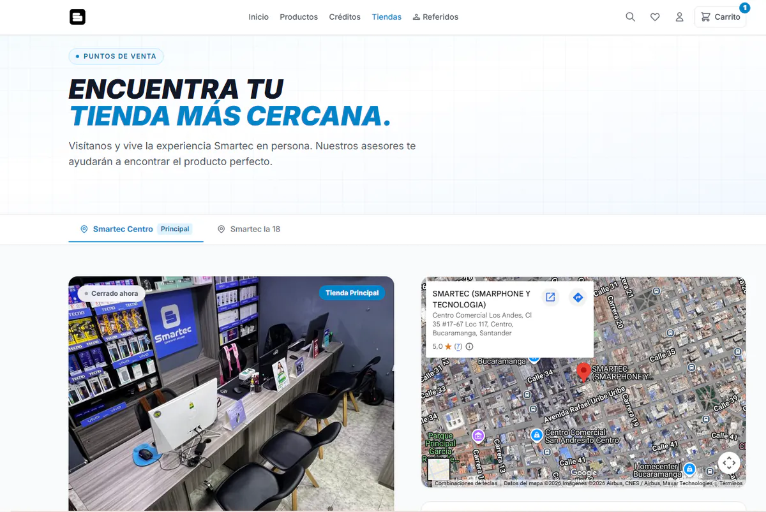Viewport: 766px width, 512px height.
Task: Switch to the Smartec la 18 tab
Action: pyautogui.click(x=249, y=229)
